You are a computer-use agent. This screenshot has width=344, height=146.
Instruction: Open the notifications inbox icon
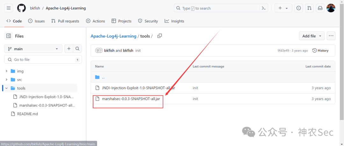pos(320,8)
